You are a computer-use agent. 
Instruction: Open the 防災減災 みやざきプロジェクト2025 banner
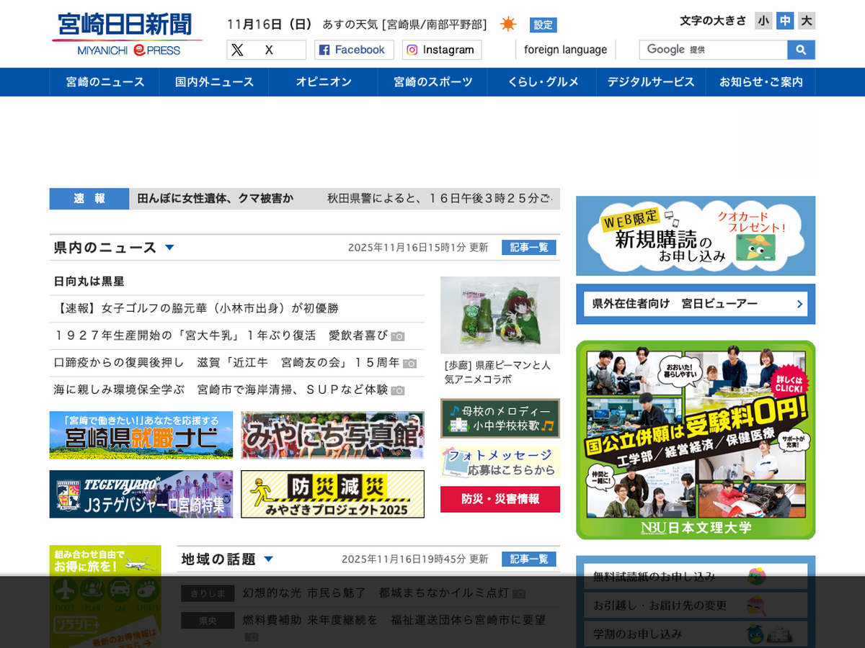pos(332,494)
